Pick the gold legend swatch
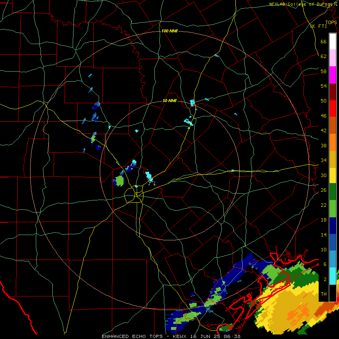Viewport: 339px width, 339px height. 333,159
